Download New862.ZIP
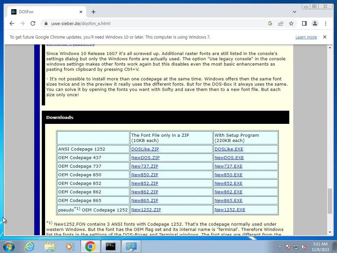337x253 pixels. coord(145,192)
